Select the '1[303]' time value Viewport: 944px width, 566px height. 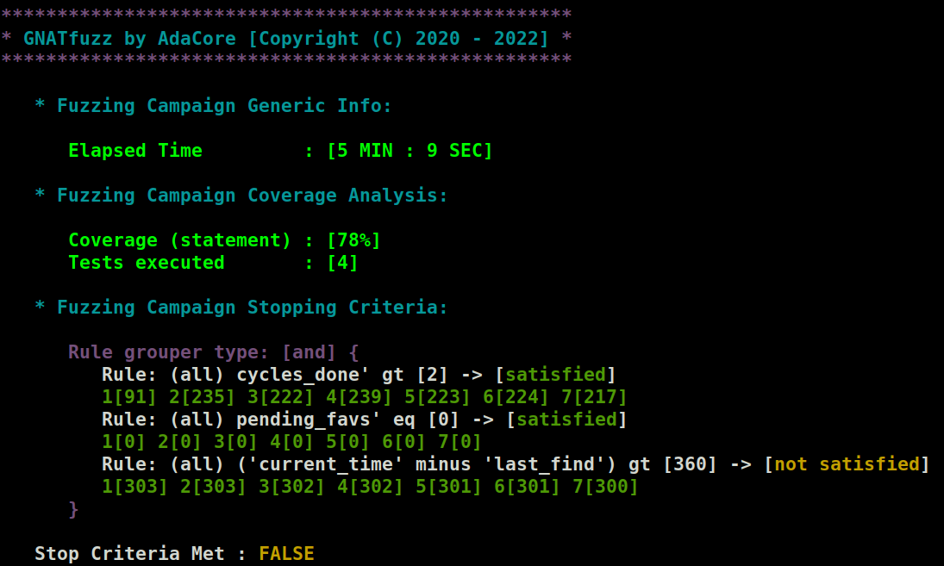134,487
